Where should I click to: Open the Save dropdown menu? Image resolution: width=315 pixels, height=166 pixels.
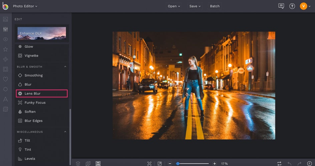195,6
